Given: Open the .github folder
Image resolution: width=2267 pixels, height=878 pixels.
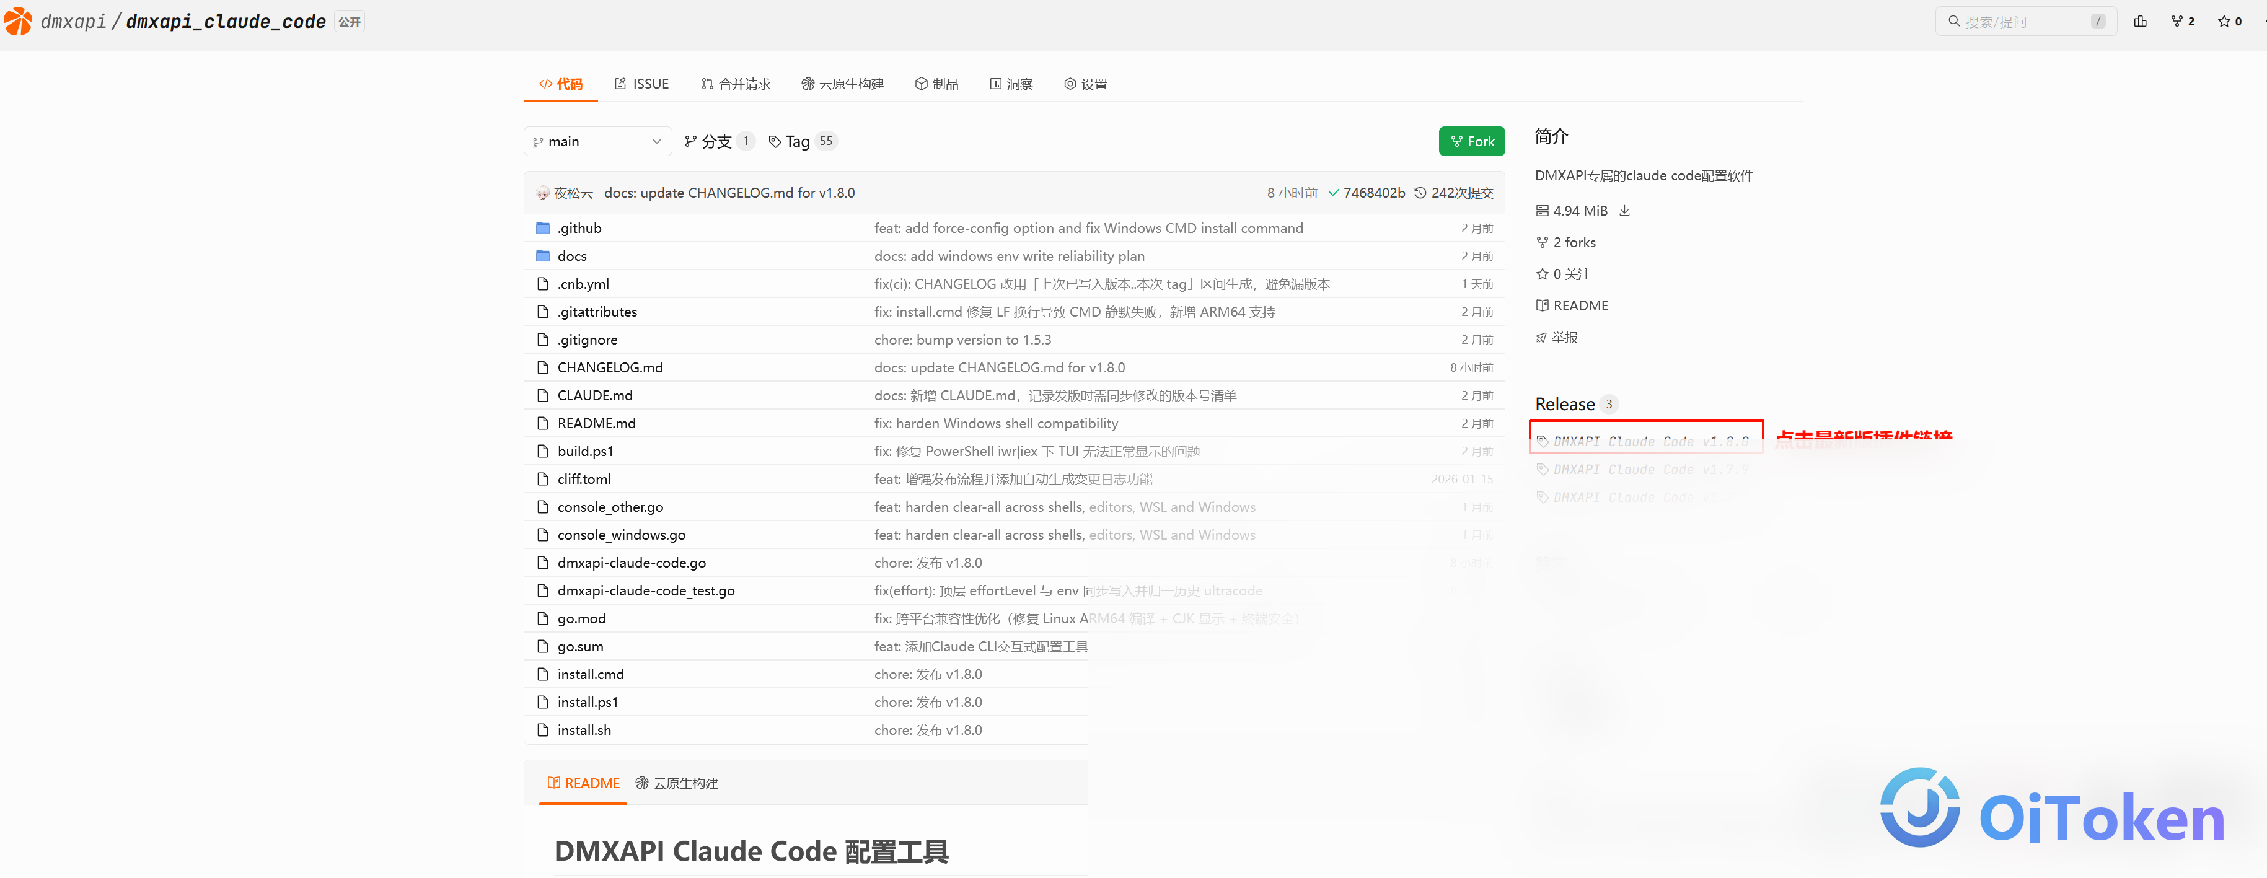Looking at the screenshot, I should click(x=579, y=228).
